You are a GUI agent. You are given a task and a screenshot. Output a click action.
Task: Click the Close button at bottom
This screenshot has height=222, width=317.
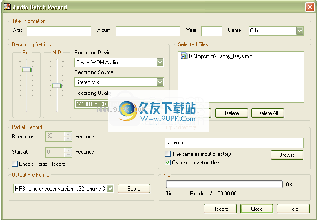coord(257,209)
